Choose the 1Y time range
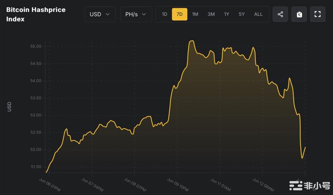The image size is (333, 195). click(x=227, y=14)
